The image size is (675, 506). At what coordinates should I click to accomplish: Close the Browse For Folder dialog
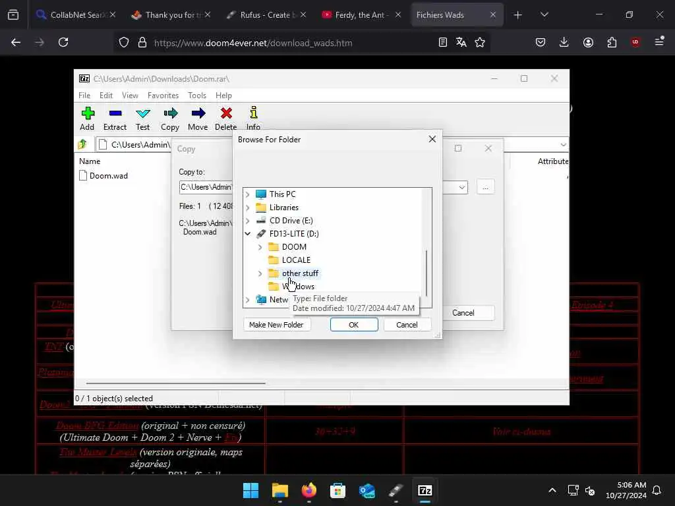(432, 139)
